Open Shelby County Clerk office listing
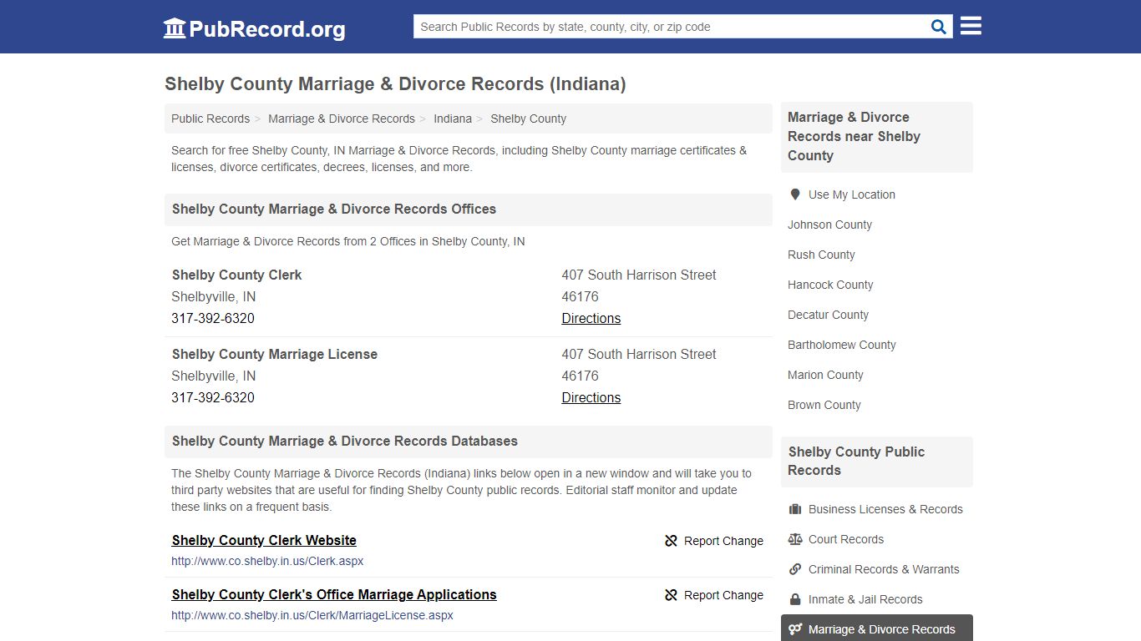The width and height of the screenshot is (1141, 641). tap(237, 275)
